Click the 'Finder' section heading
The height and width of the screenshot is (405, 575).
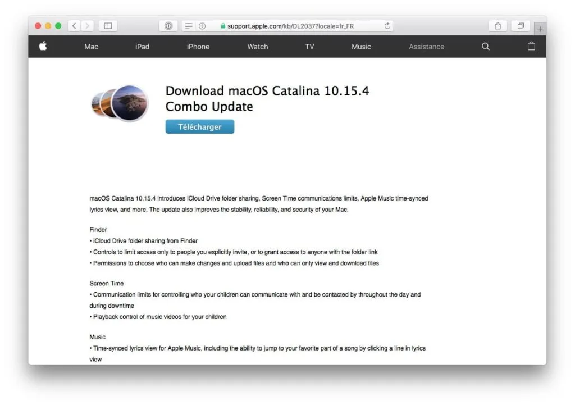coord(98,230)
